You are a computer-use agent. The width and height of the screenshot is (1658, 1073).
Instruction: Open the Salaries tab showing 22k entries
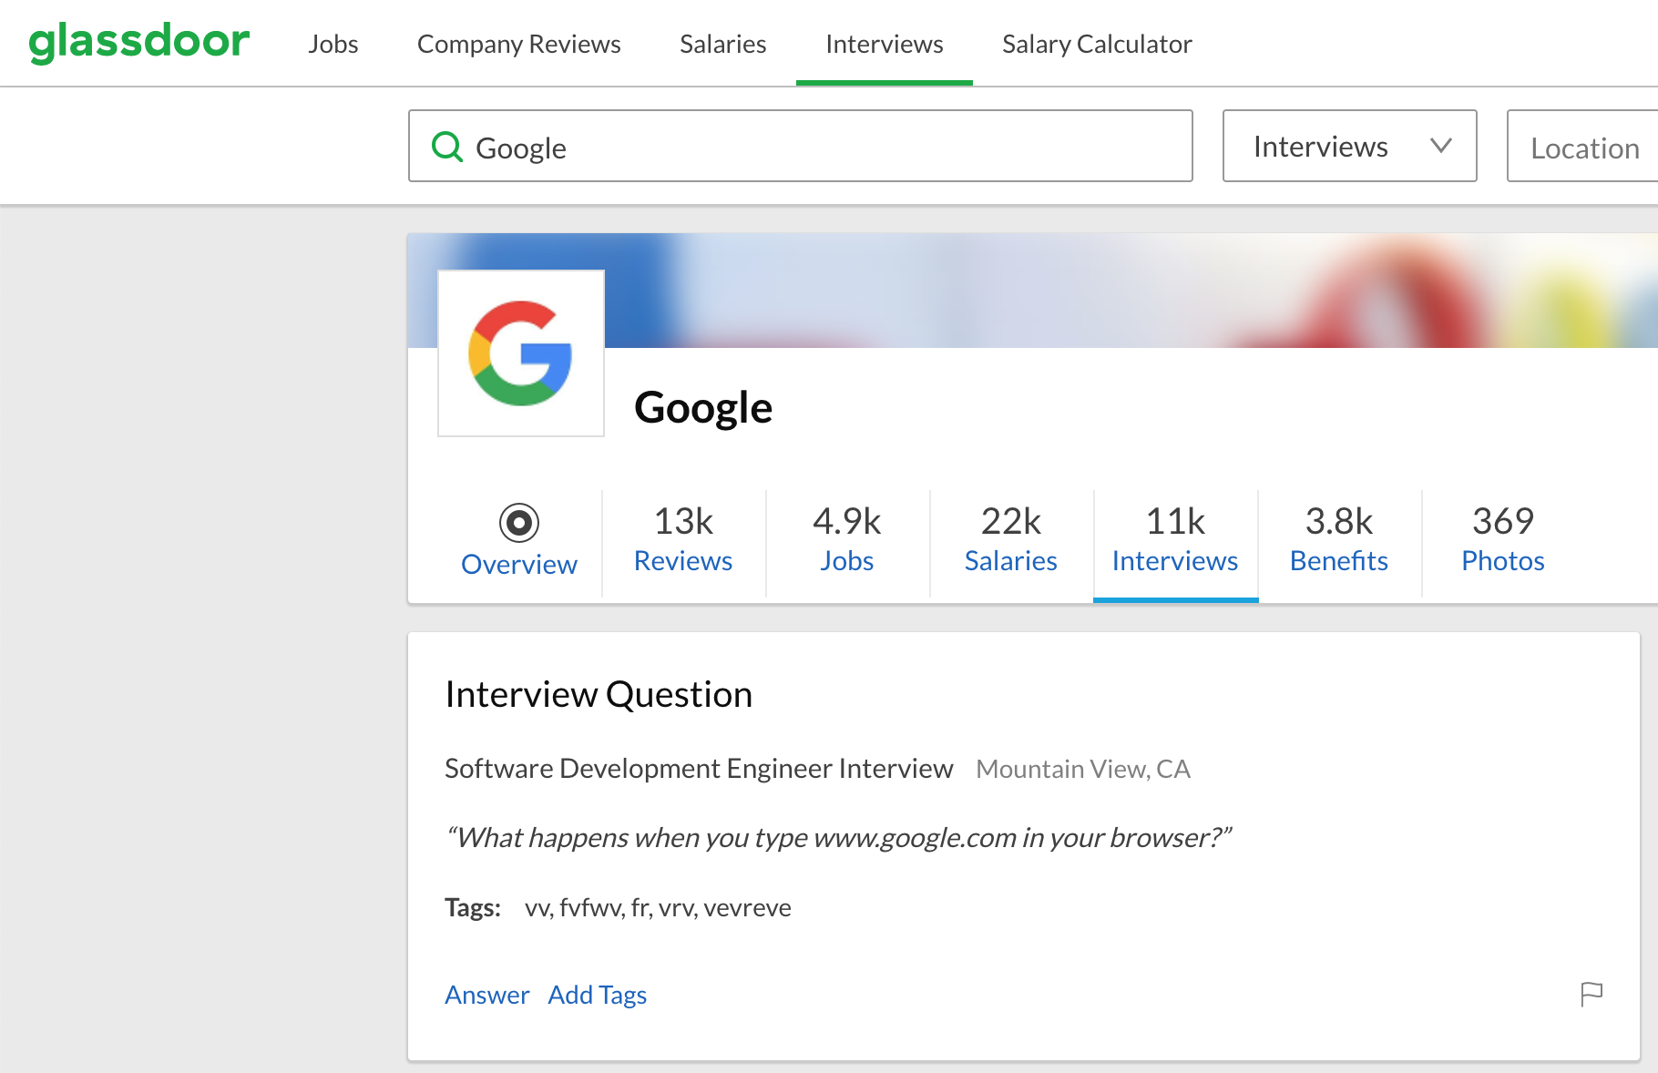tap(1009, 541)
